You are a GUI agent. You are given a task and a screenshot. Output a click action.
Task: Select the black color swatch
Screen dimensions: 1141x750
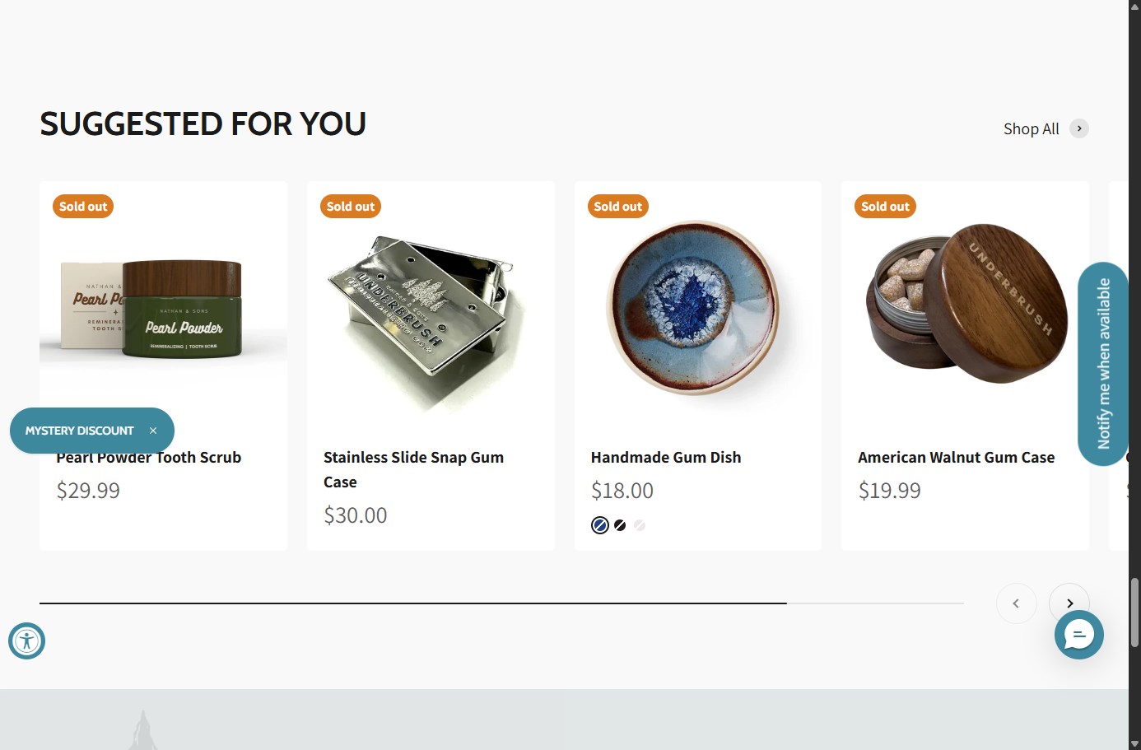(x=620, y=525)
